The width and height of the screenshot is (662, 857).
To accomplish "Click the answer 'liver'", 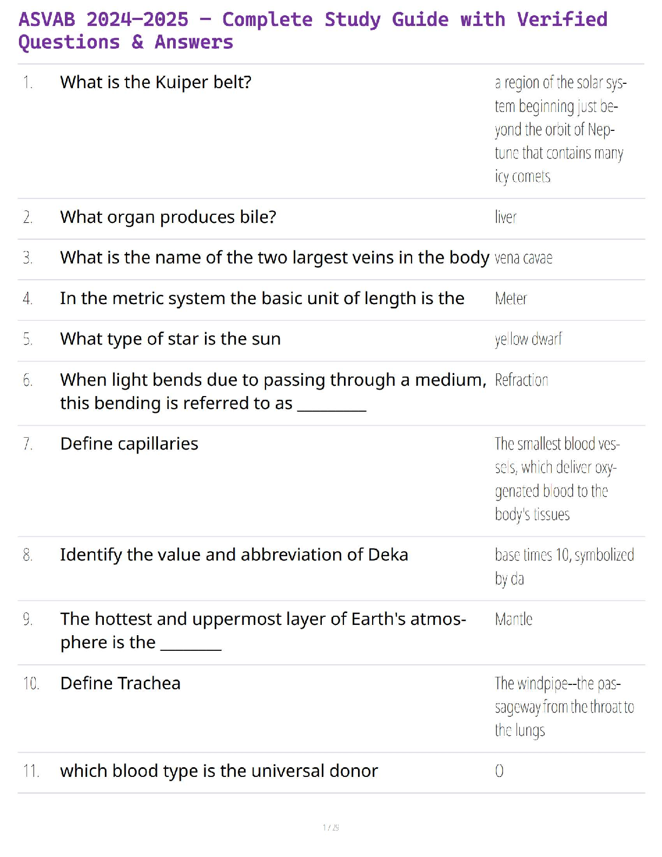I will point(506,217).
